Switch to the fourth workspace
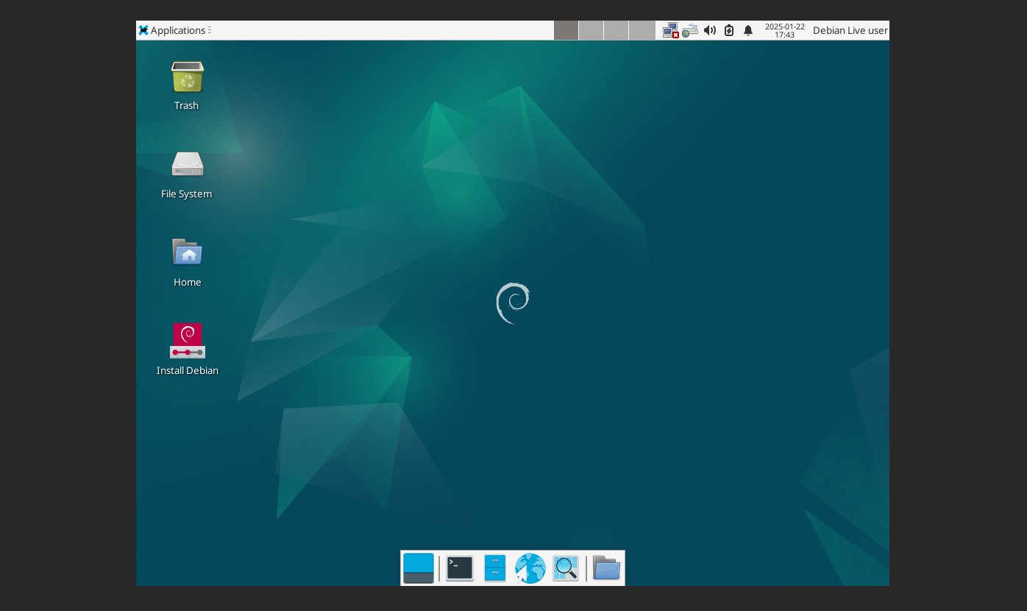The width and height of the screenshot is (1027, 611). (x=642, y=30)
